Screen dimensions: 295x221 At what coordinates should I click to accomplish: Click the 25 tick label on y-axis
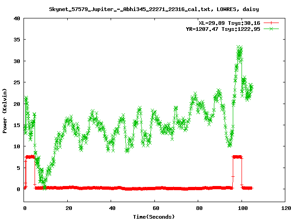[17, 82]
